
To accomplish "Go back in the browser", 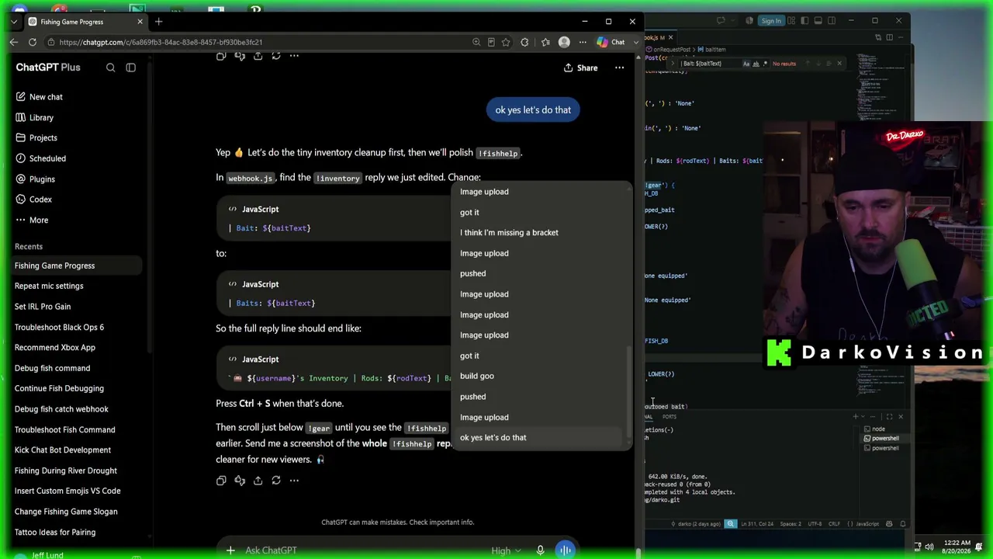I will [x=14, y=42].
